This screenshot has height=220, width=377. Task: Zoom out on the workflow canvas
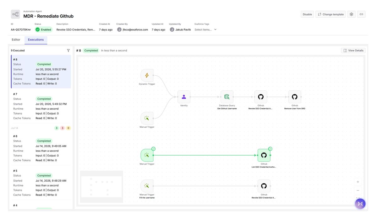358,190
